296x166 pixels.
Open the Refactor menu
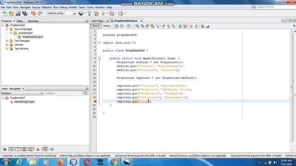[47, 7]
